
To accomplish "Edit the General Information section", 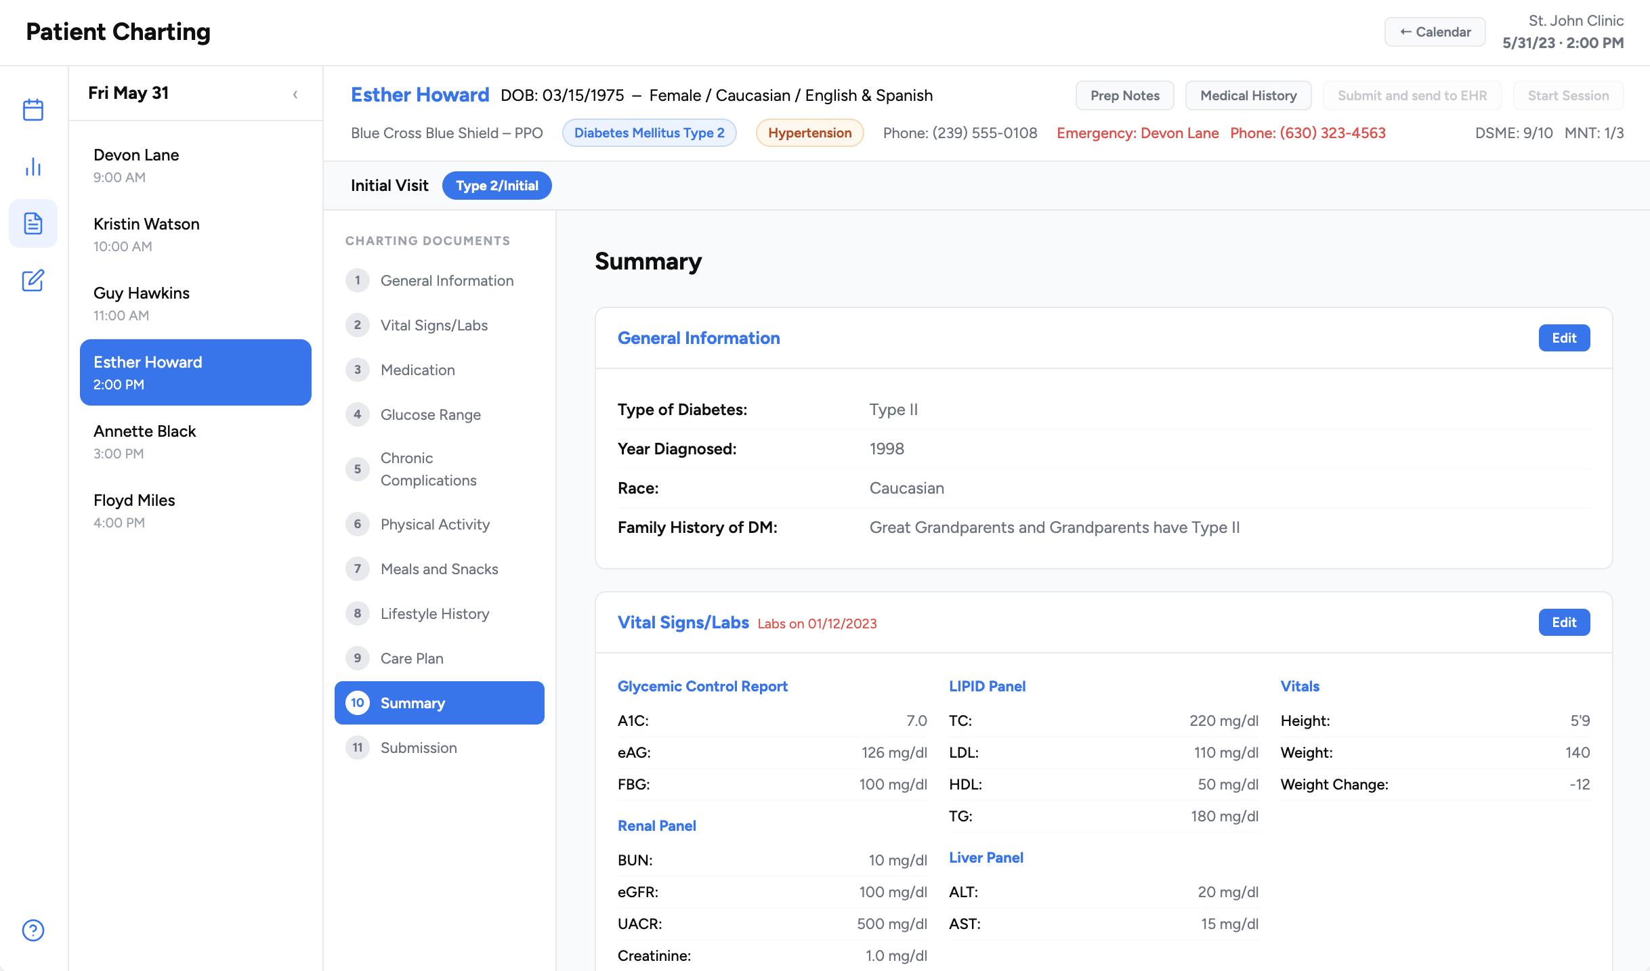I will [x=1564, y=338].
